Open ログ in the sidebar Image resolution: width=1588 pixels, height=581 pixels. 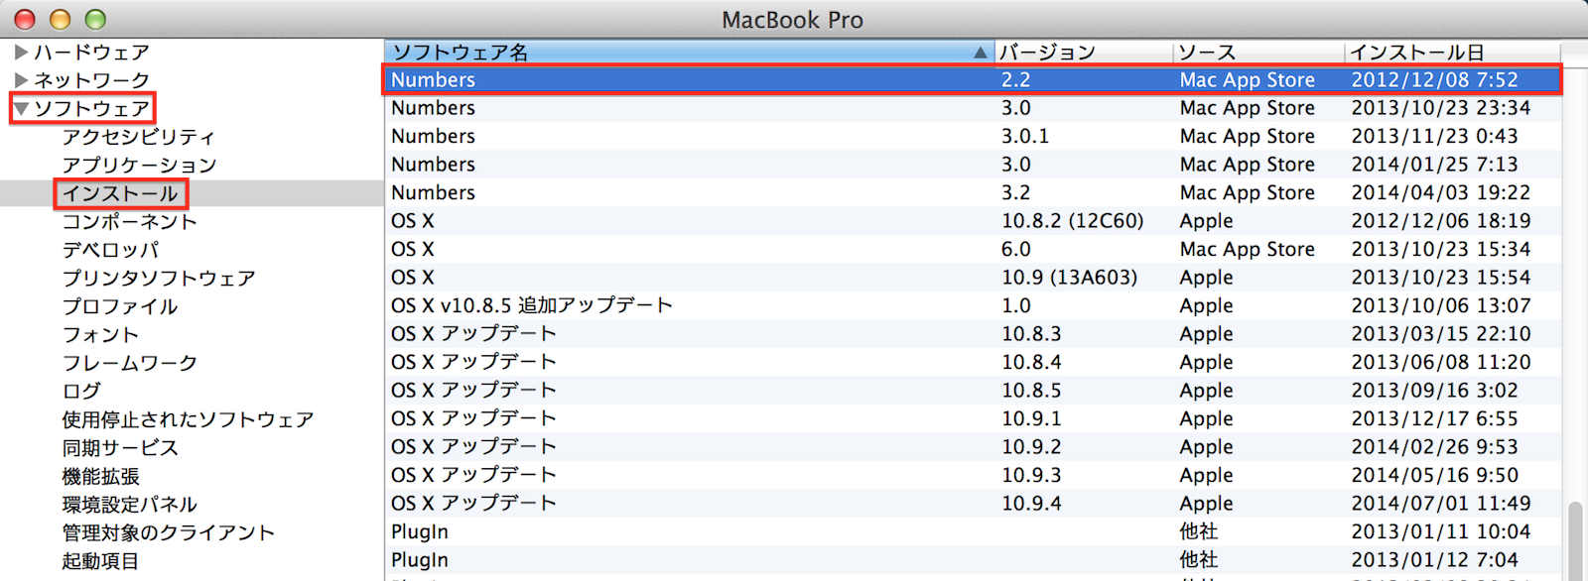(x=81, y=391)
